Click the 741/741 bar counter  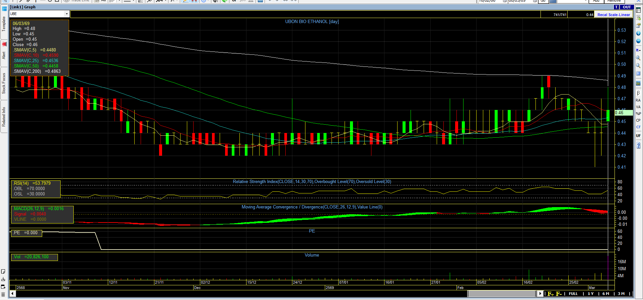pyautogui.click(x=560, y=15)
